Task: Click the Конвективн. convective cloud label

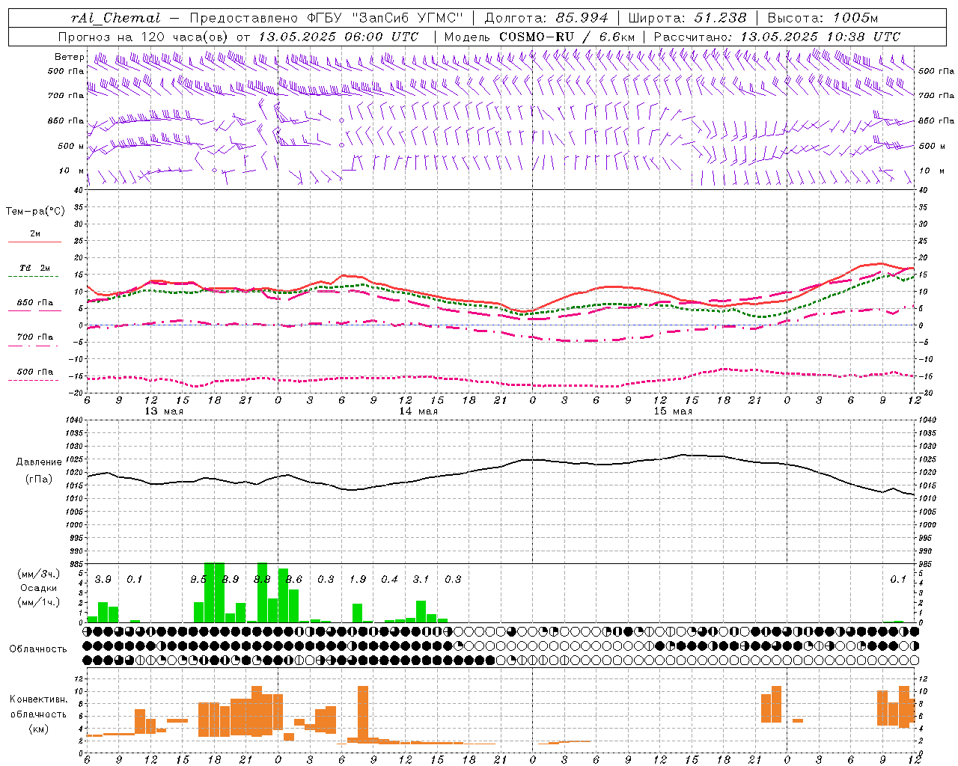Action: (38, 699)
